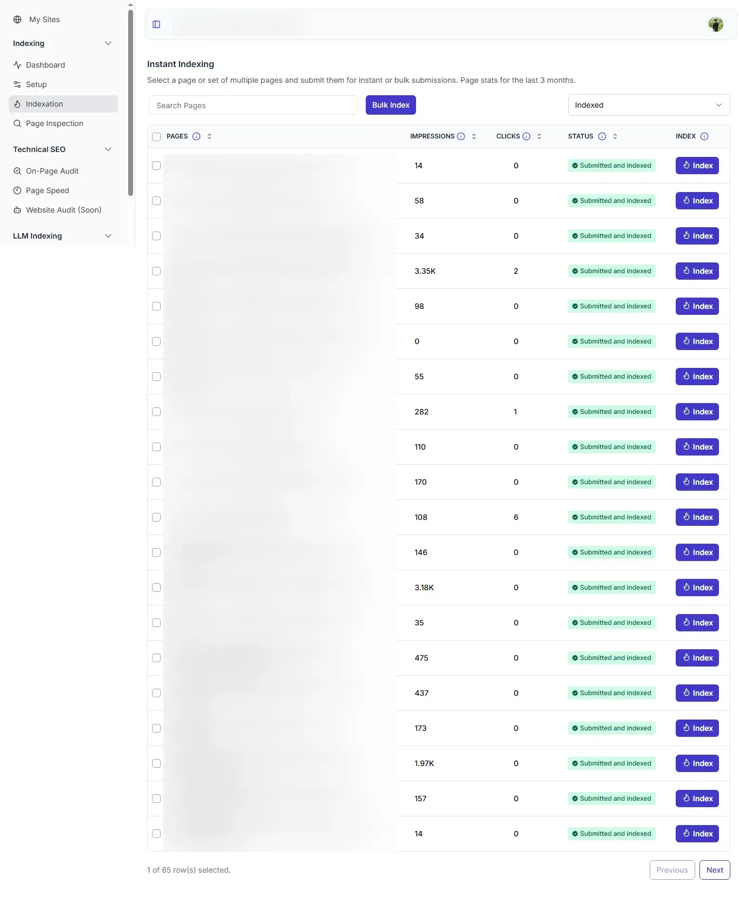The height and width of the screenshot is (897, 739).
Task: Click the My Sites globe icon
Action: [17, 19]
